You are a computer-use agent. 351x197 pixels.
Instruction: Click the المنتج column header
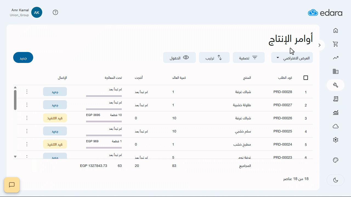[247, 78]
